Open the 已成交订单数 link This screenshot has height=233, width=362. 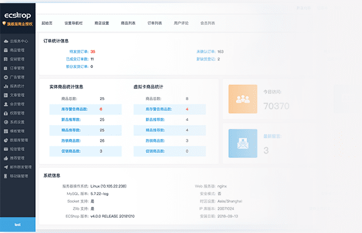[x=77, y=59]
